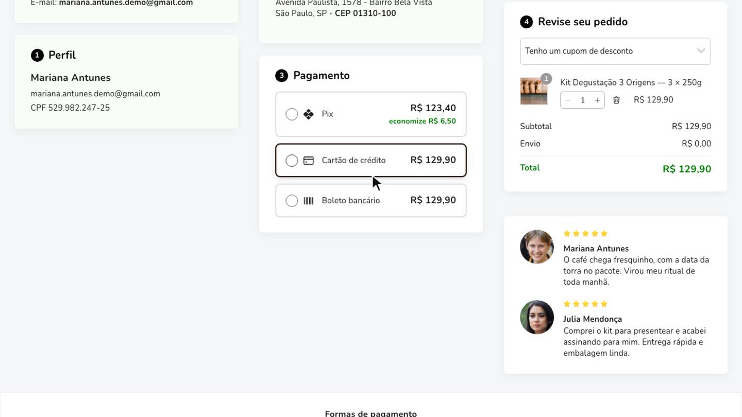Decrease kit quantity with the minus button
This screenshot has height=417, width=742.
[x=568, y=100]
